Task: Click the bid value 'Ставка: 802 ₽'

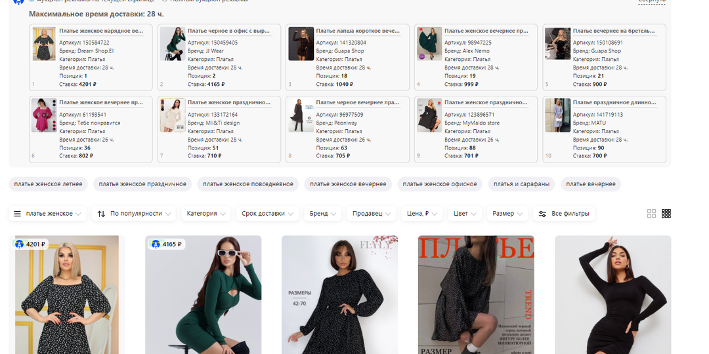Action: (76, 156)
